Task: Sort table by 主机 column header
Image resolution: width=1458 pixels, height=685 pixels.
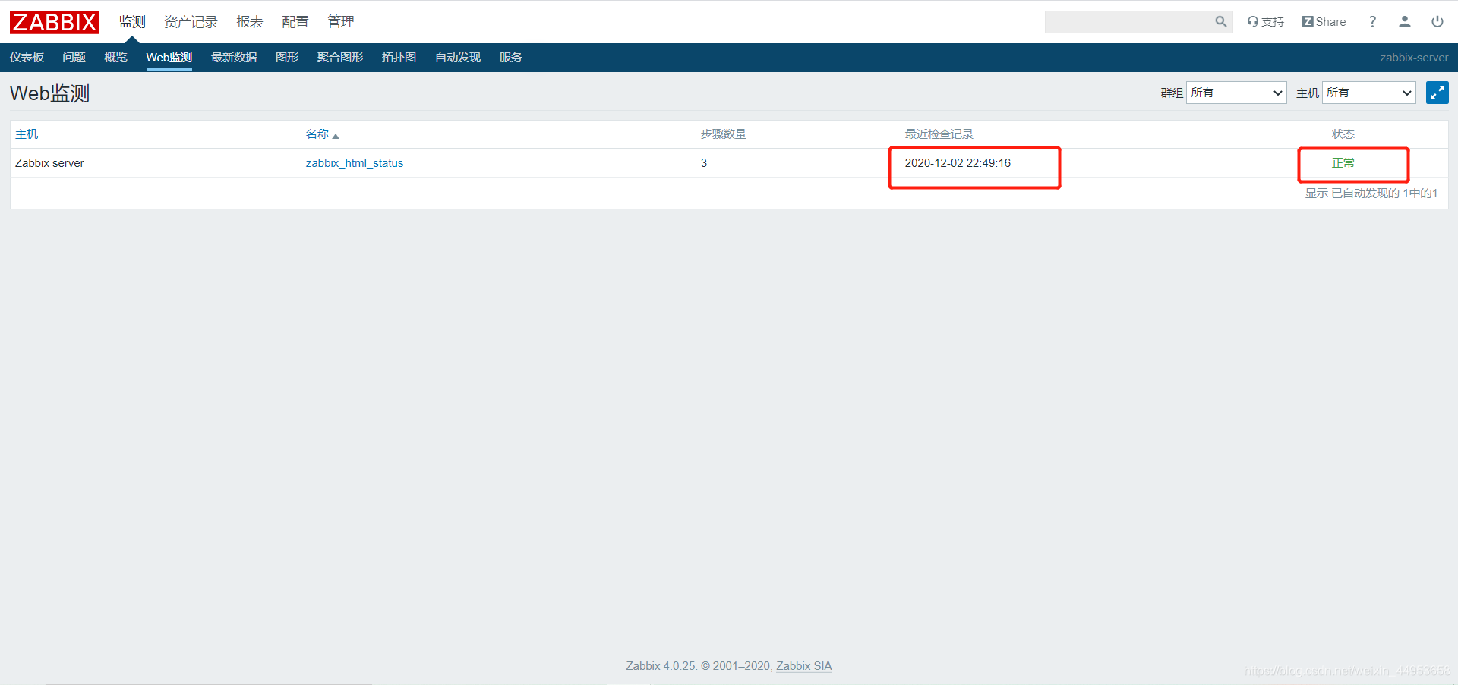Action: tap(27, 134)
